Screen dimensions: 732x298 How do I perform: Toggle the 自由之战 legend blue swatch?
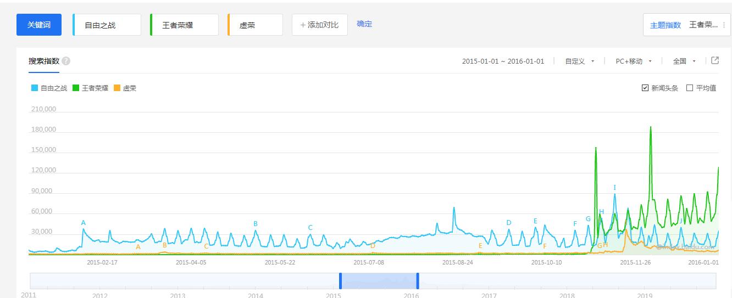coord(35,88)
